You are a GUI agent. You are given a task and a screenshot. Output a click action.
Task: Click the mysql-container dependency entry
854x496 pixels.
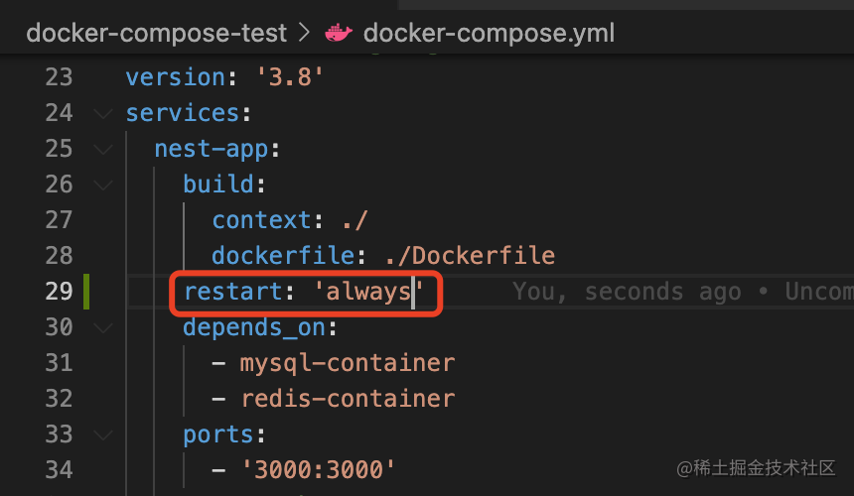(x=348, y=363)
